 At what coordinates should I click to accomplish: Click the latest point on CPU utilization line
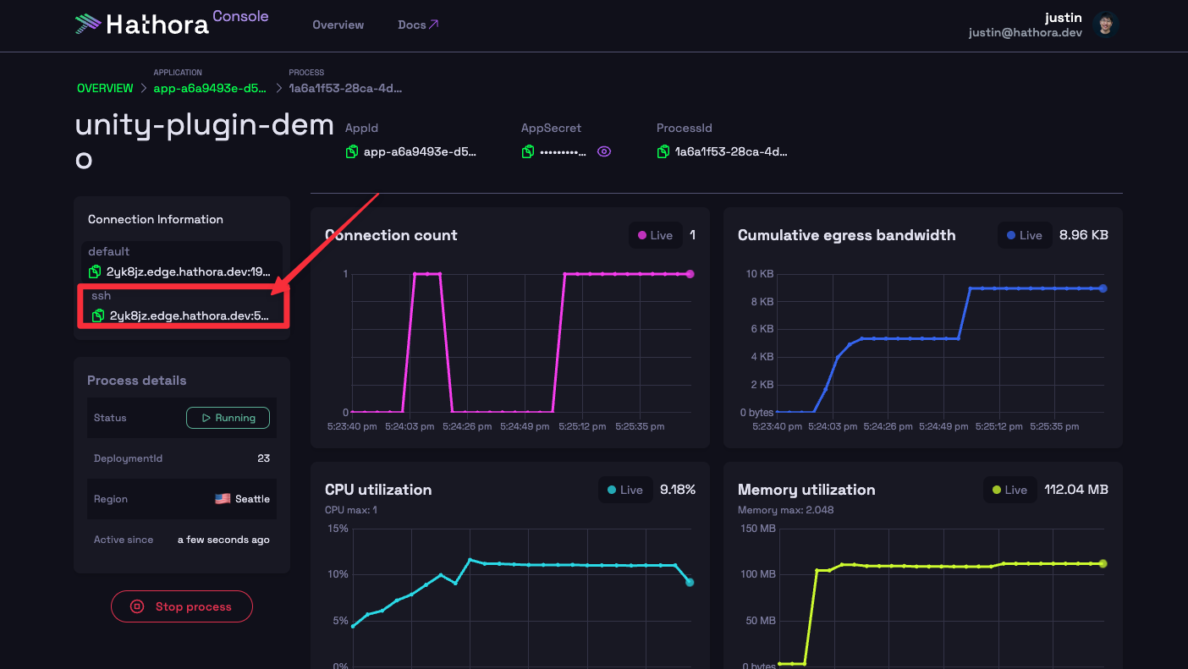tap(690, 582)
